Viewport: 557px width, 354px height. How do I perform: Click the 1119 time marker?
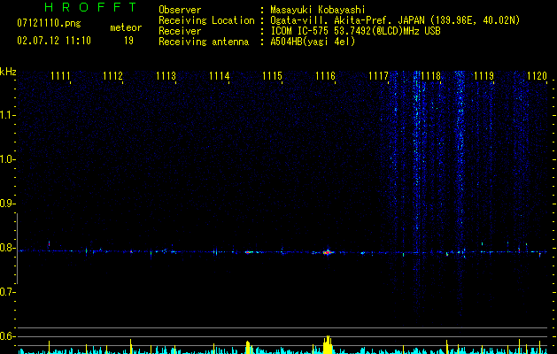(x=484, y=76)
